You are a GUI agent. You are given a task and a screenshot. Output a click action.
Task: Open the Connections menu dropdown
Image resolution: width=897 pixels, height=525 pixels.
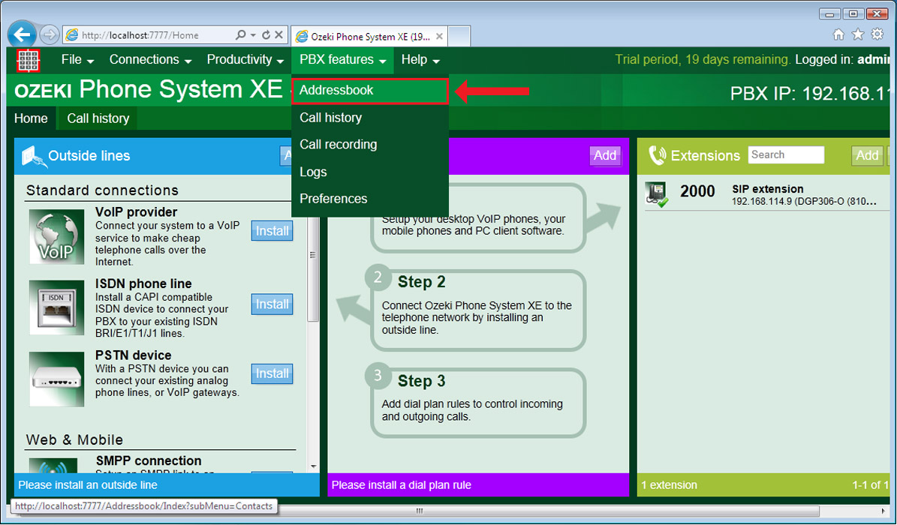[150, 59]
